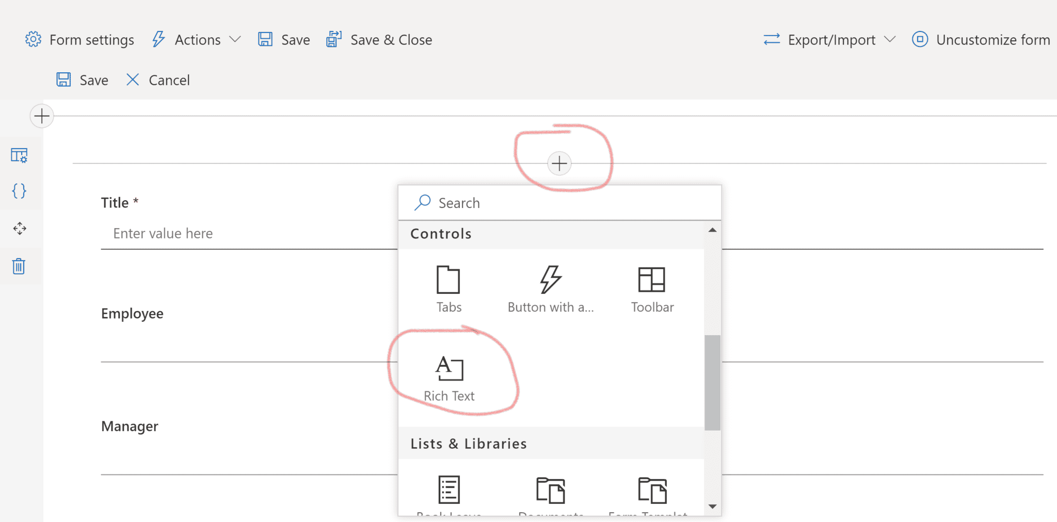Click the circled plus to add a component
The height and width of the screenshot is (522, 1057).
click(x=558, y=163)
